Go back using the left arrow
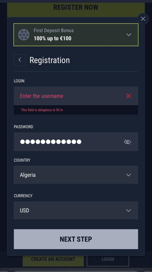 pos(19,60)
